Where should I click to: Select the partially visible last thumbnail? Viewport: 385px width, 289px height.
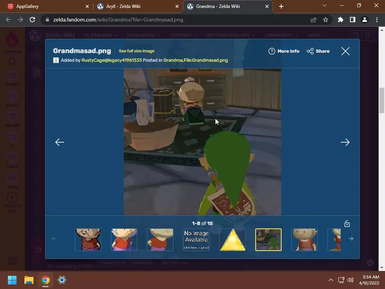coord(334,240)
